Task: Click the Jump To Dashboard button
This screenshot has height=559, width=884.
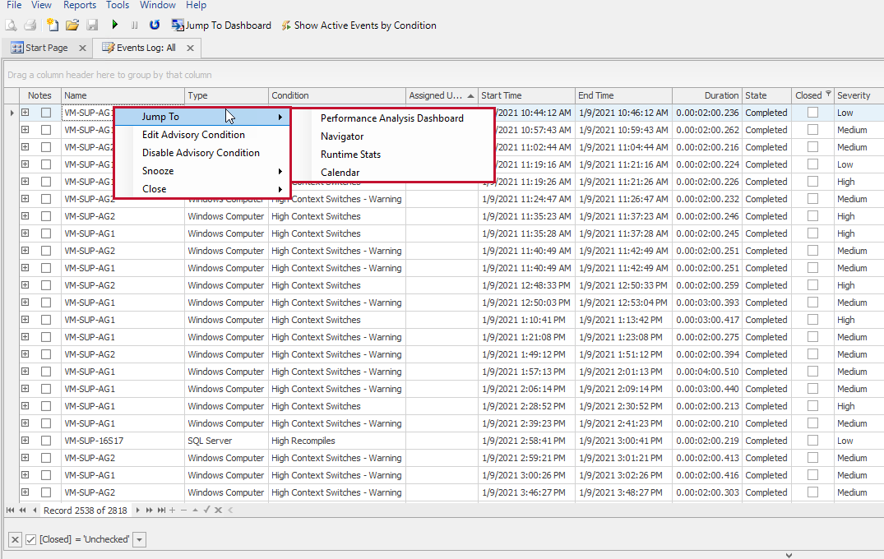Action: click(x=220, y=25)
